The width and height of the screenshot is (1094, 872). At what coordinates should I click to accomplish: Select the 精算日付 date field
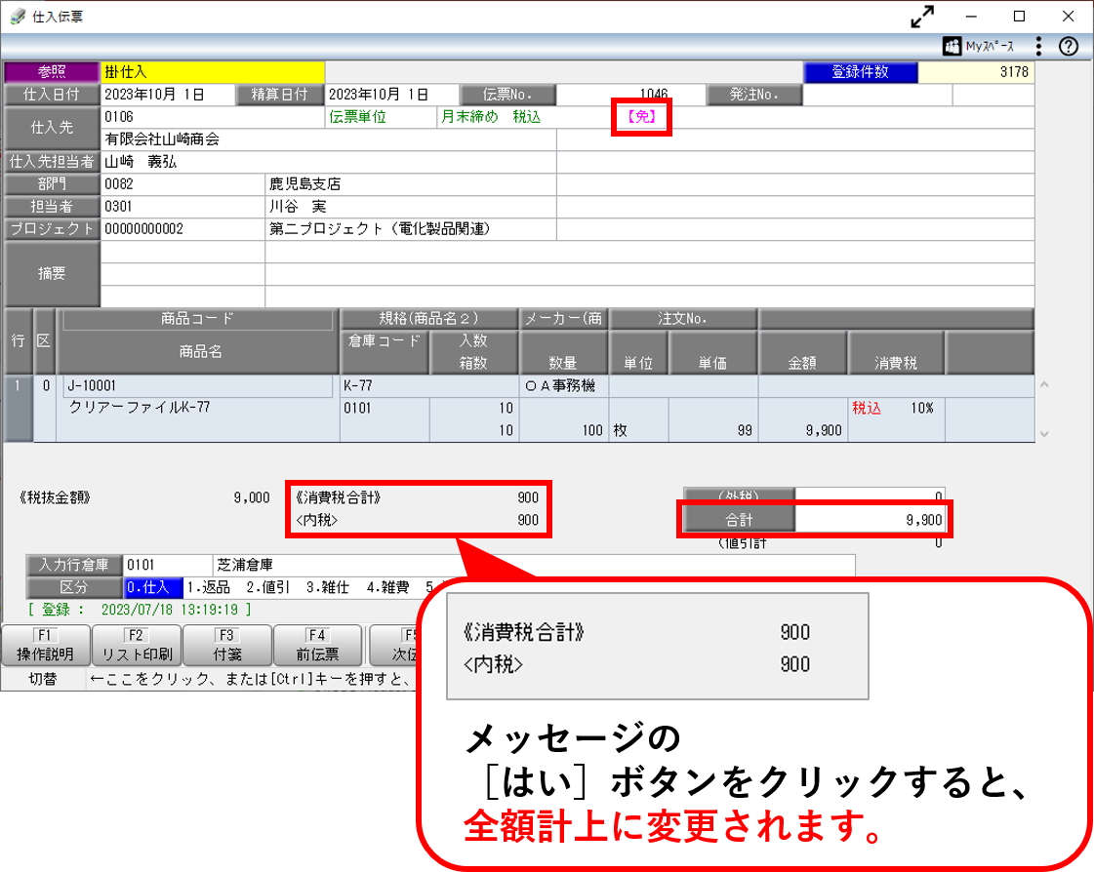[x=392, y=95]
